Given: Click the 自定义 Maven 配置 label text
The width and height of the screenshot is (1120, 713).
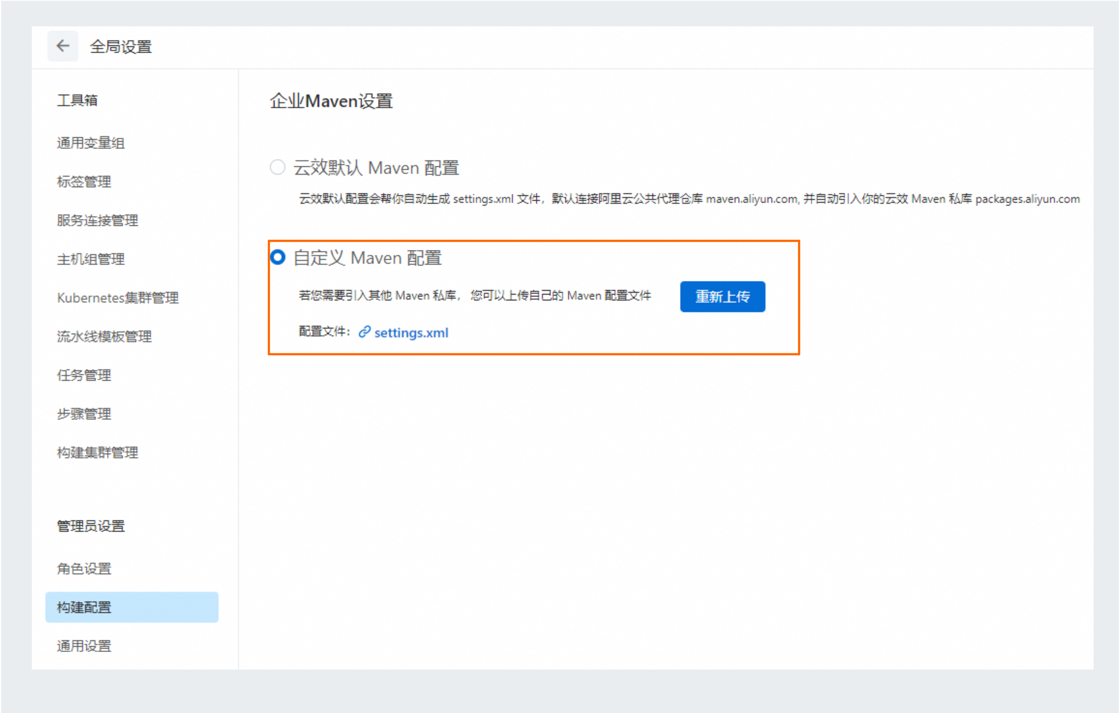Looking at the screenshot, I should [x=368, y=258].
